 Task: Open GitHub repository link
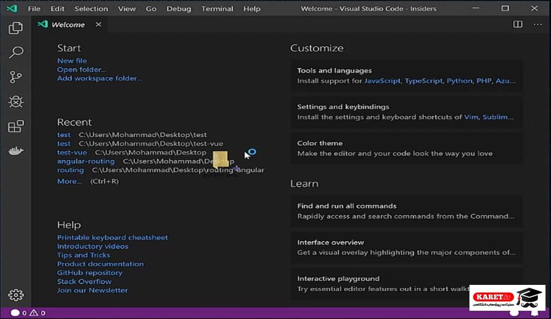pyautogui.click(x=90, y=272)
